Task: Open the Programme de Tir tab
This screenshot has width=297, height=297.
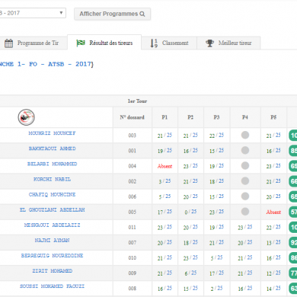Action: point(34,43)
